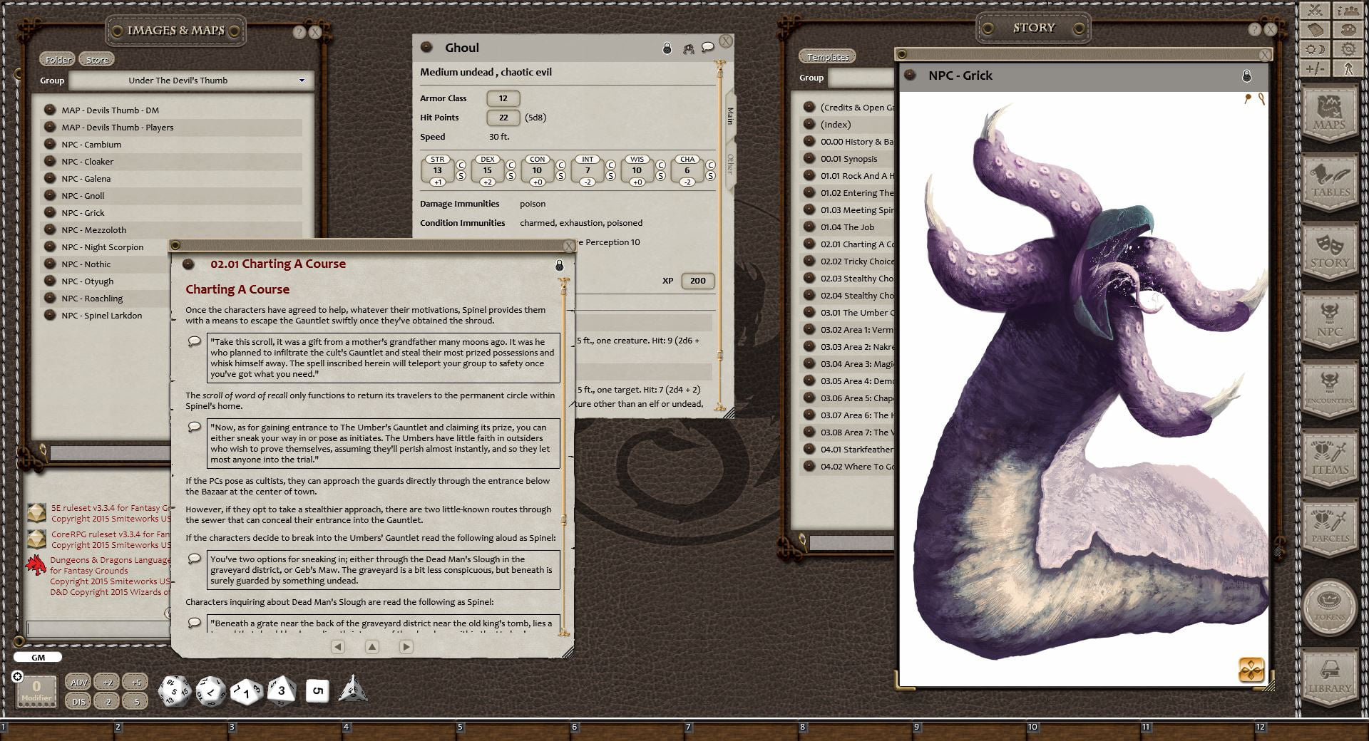This screenshot has height=741, width=1369.
Task: Toggle the ADV advantage button
Action: click(78, 682)
